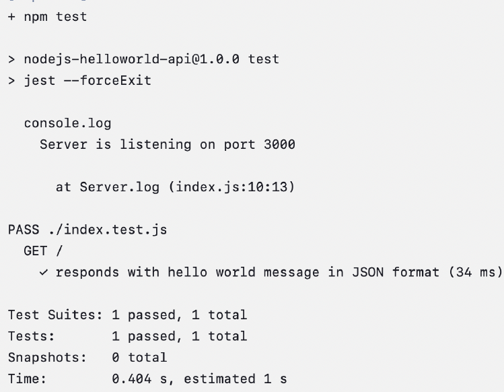Click the plus sign before npm test
The height and width of the screenshot is (392, 504).
[x=11, y=17]
